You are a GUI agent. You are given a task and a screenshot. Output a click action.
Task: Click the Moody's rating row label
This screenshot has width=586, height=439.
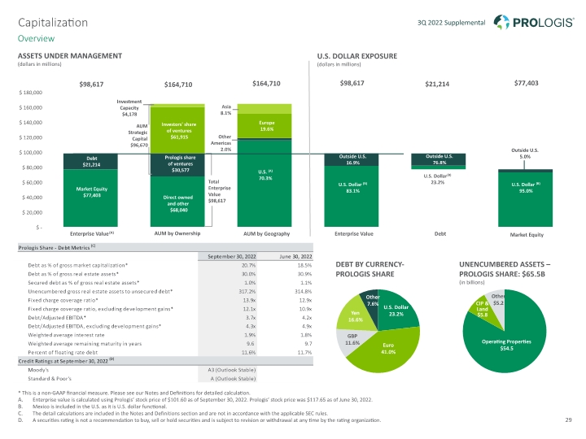(x=38, y=370)
